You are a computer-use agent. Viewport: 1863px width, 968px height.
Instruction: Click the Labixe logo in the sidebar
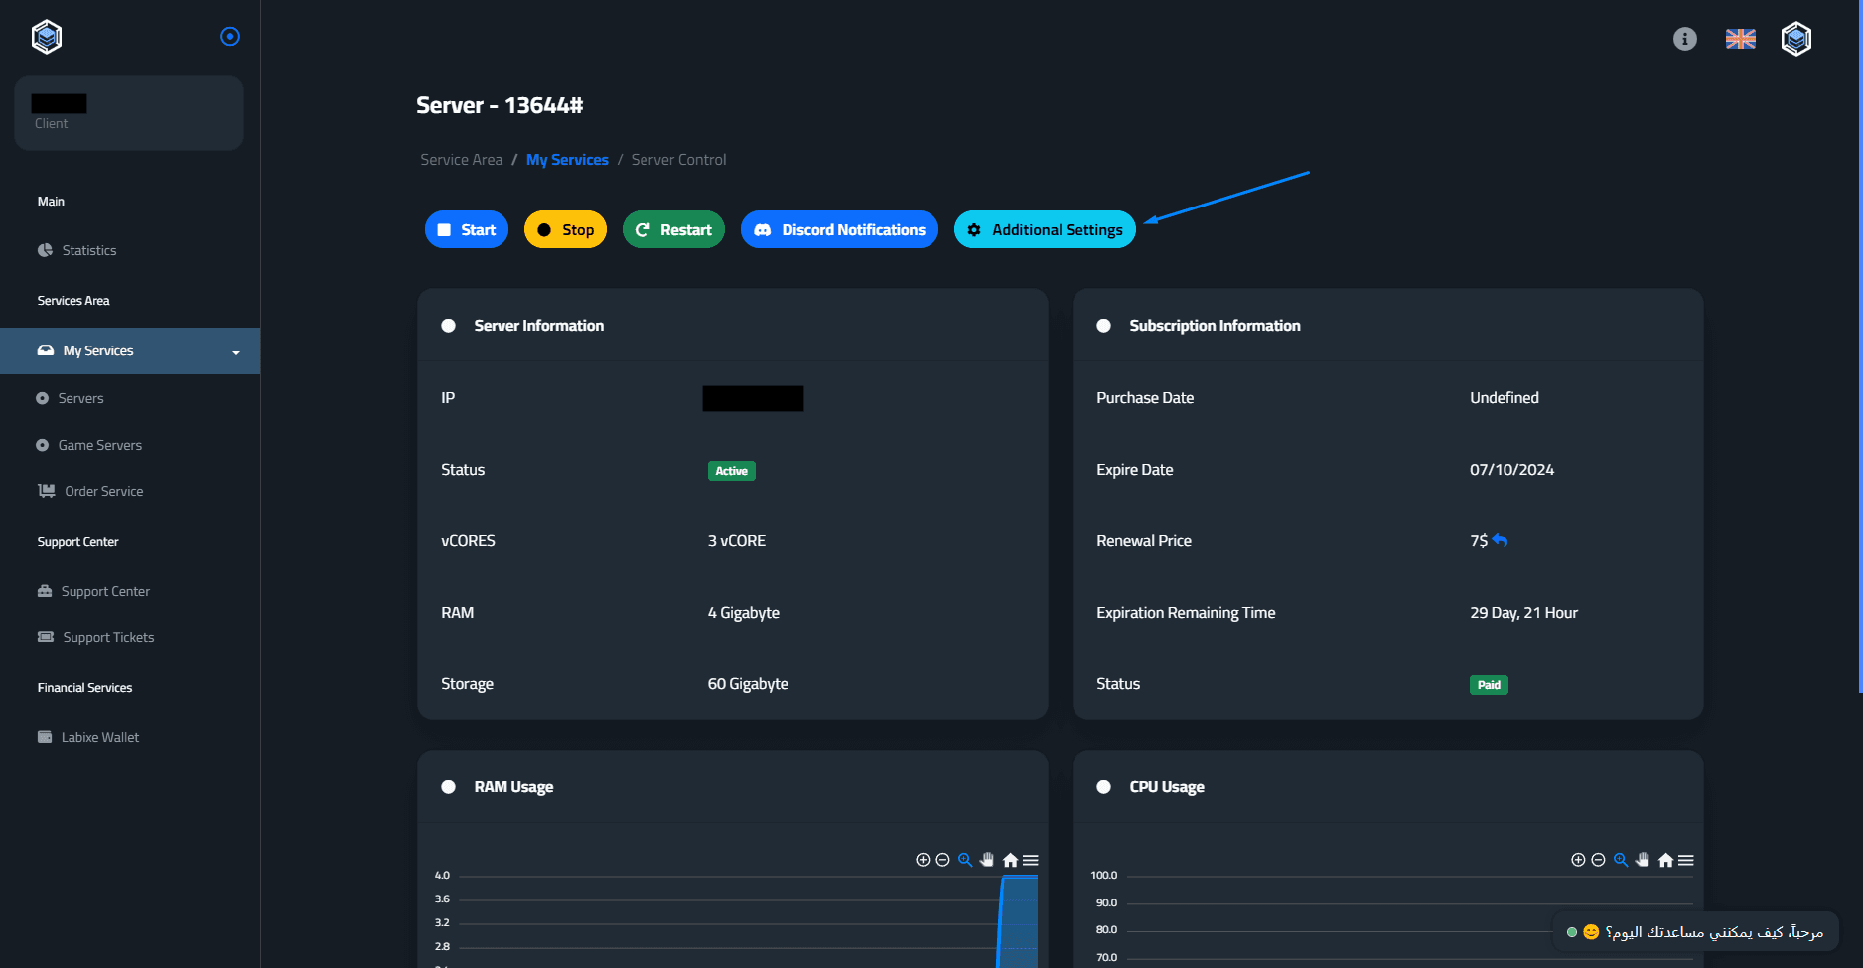(x=47, y=37)
